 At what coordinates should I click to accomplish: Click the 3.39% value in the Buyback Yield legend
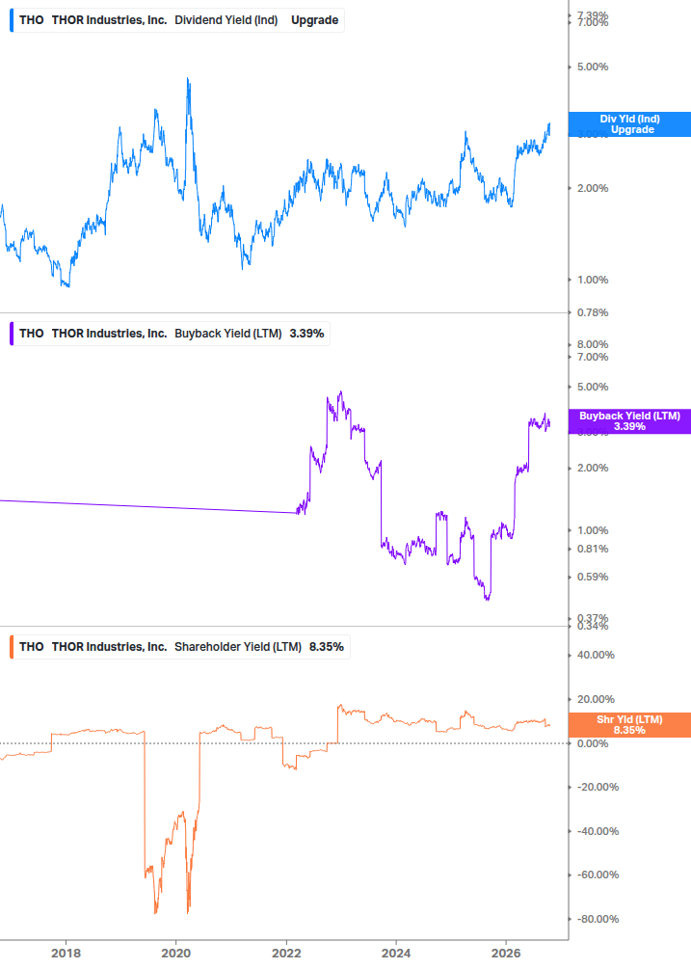click(306, 333)
